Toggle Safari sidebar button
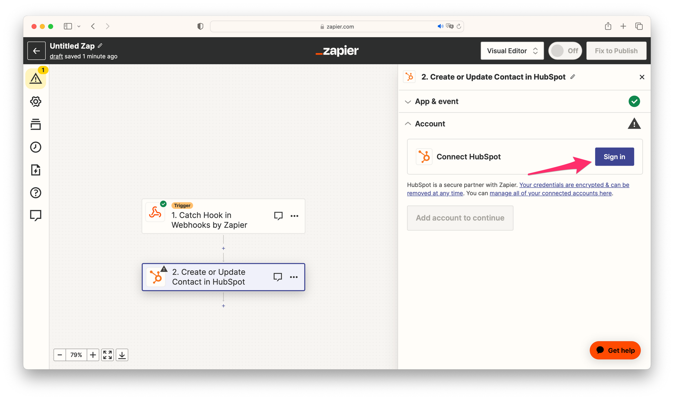674x400 pixels. [68, 26]
